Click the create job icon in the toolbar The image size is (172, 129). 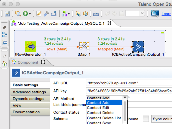[x=64, y=14]
